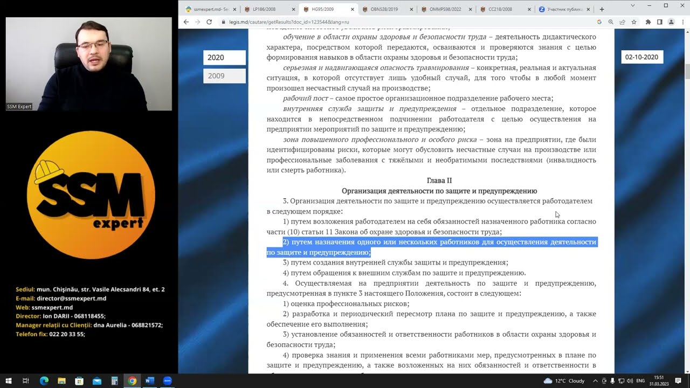Screen dimensions: 690x388
Task: Open the microphone tray icon
Action: tap(612, 380)
